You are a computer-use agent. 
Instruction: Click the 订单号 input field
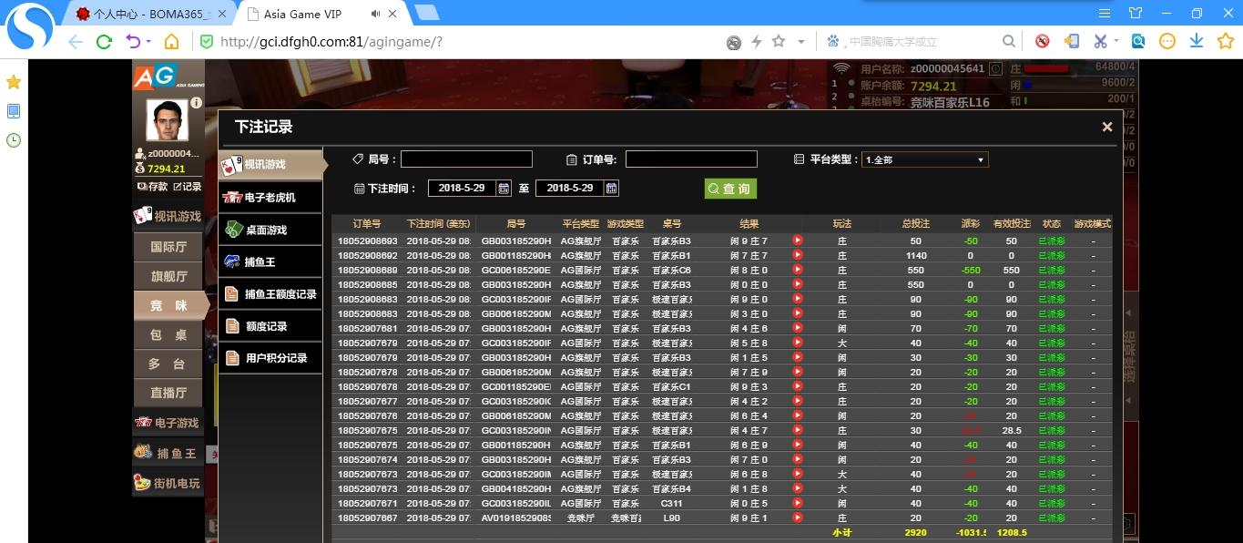tap(691, 159)
